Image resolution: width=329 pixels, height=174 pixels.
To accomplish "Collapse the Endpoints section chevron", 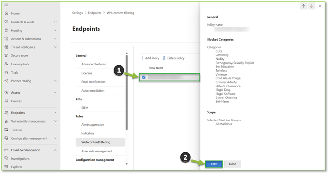I will [55, 113].
